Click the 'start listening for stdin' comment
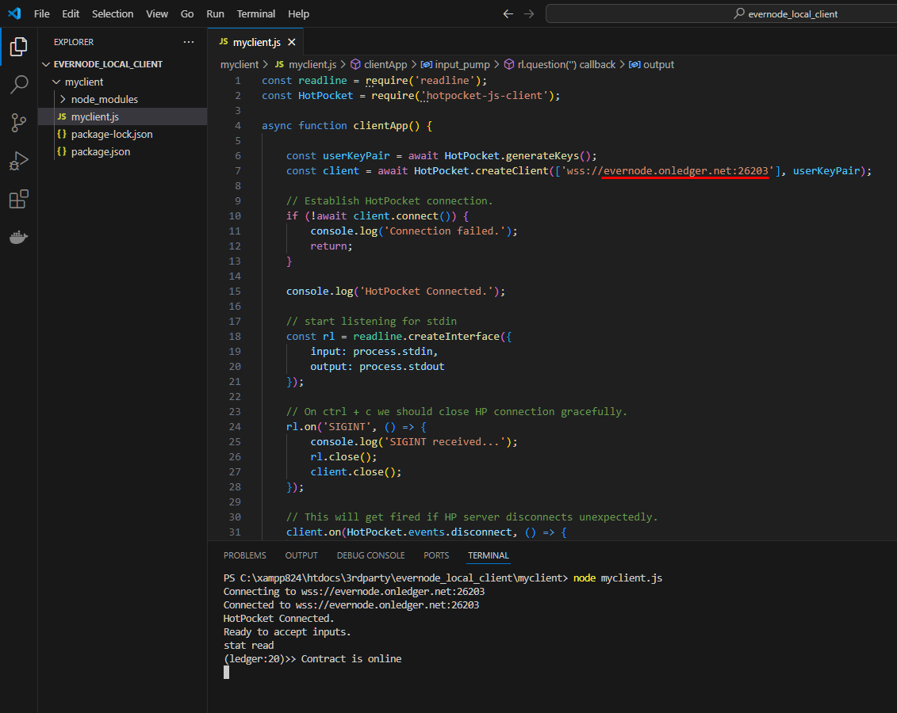 click(371, 321)
